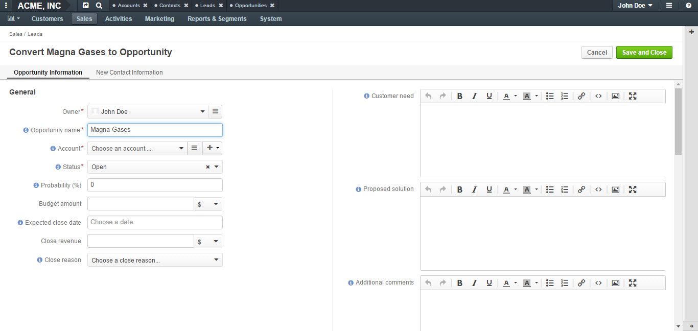Insert link in Customer need editor
Screen dimensions: 698x331
tap(581, 96)
